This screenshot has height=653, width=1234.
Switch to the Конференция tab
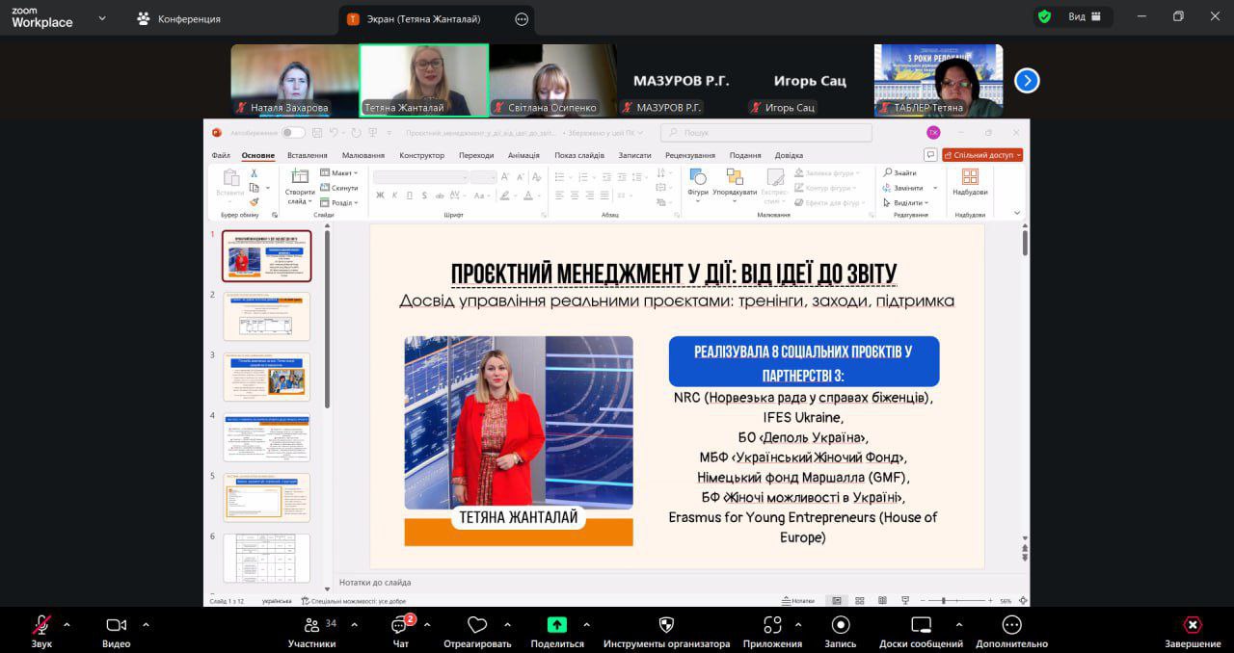click(x=179, y=18)
